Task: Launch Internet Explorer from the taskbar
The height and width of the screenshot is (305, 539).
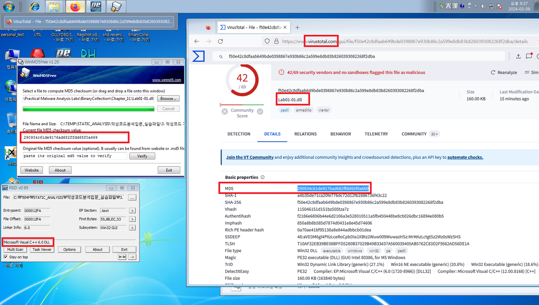Action: click(35, 7)
